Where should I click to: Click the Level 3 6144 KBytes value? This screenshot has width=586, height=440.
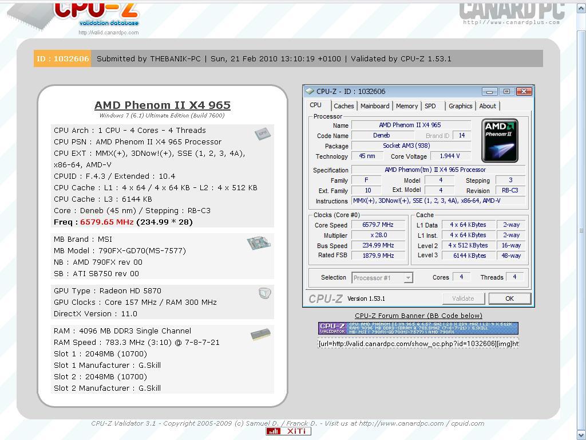(x=469, y=256)
